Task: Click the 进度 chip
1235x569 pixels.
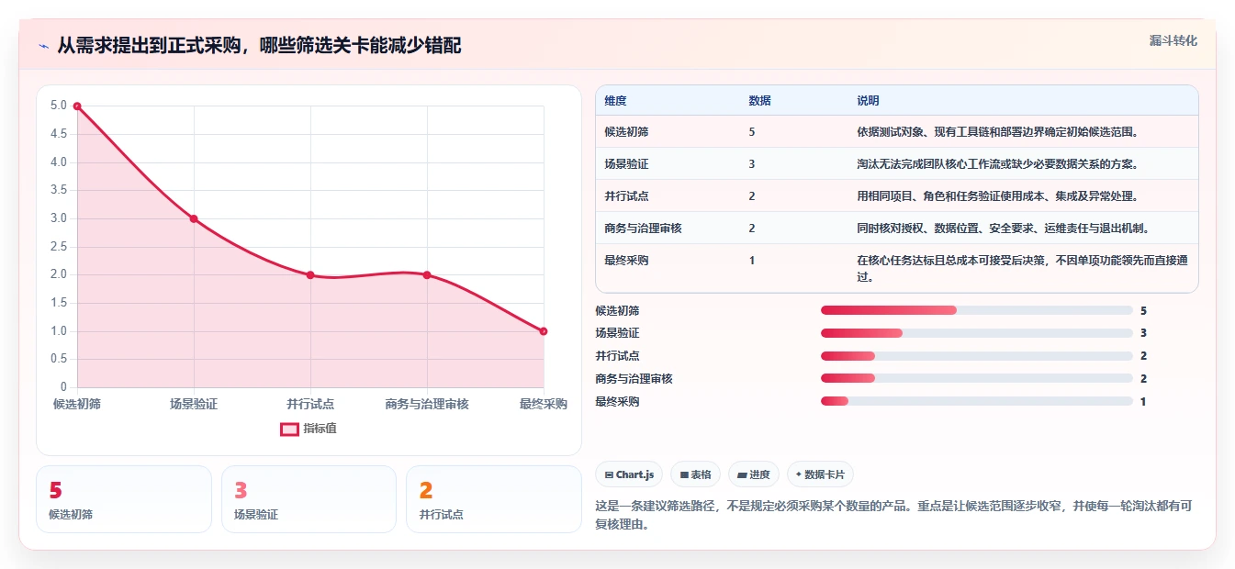Action: [x=754, y=474]
